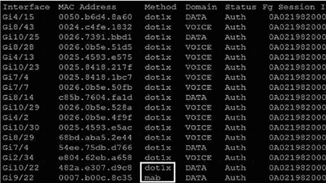The height and width of the screenshot is (183, 326).
Task: Select MAC address 68bd.aba5.2e44
Action: tap(95, 137)
